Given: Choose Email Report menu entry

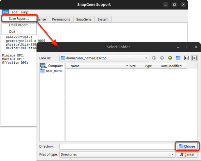Looking at the screenshot, I should (20, 25).
